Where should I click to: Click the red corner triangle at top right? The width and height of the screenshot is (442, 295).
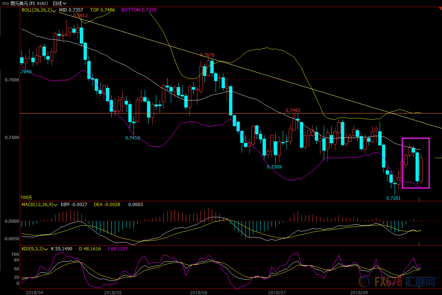pyautogui.click(x=440, y=9)
